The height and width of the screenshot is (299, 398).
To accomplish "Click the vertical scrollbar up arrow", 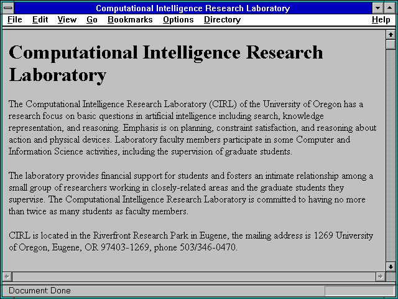I will (x=391, y=35).
